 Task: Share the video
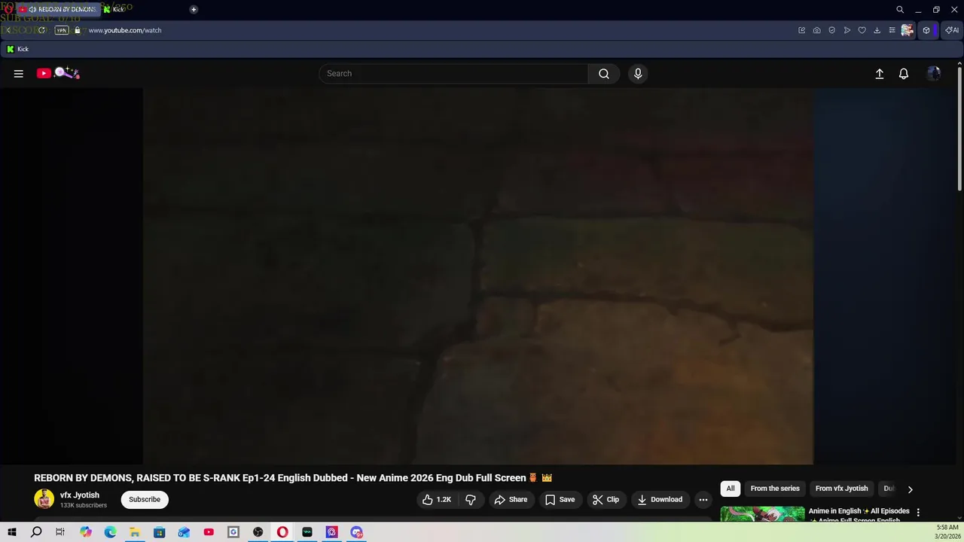[x=511, y=500]
